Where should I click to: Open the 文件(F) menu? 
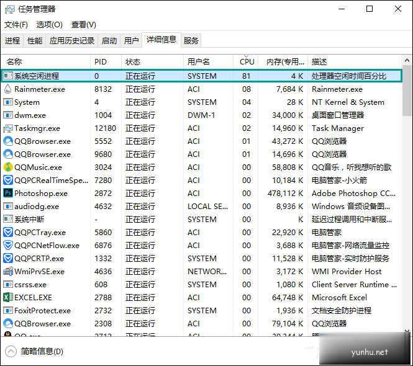point(16,25)
